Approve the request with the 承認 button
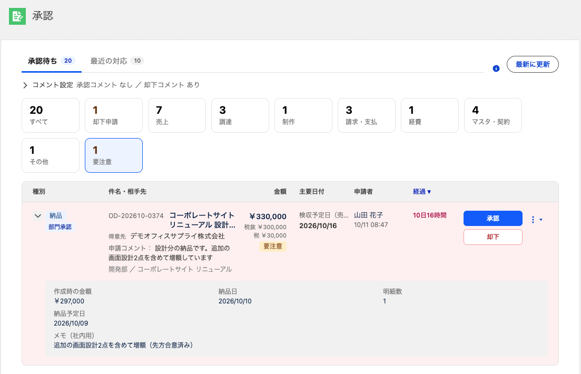Viewport: 581px width, 374px height. [x=493, y=218]
